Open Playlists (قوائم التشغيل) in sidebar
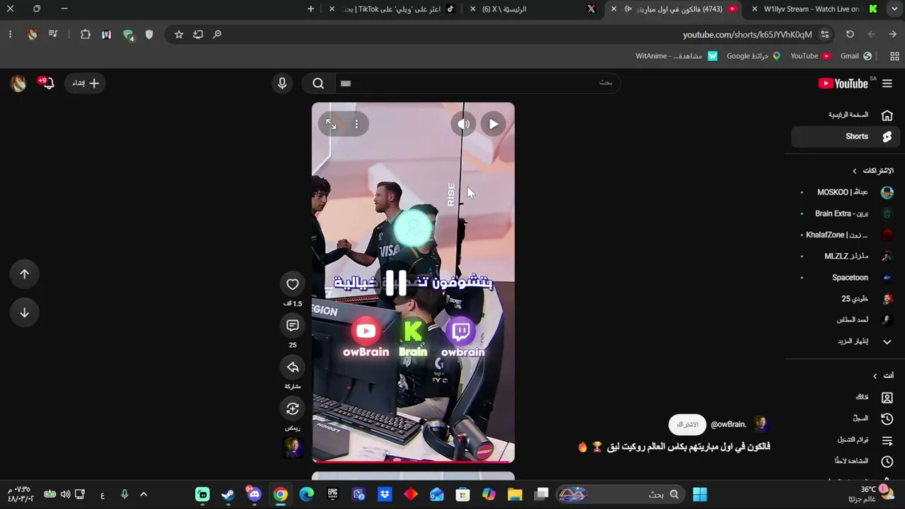This screenshot has height=509, width=905. pos(844,440)
